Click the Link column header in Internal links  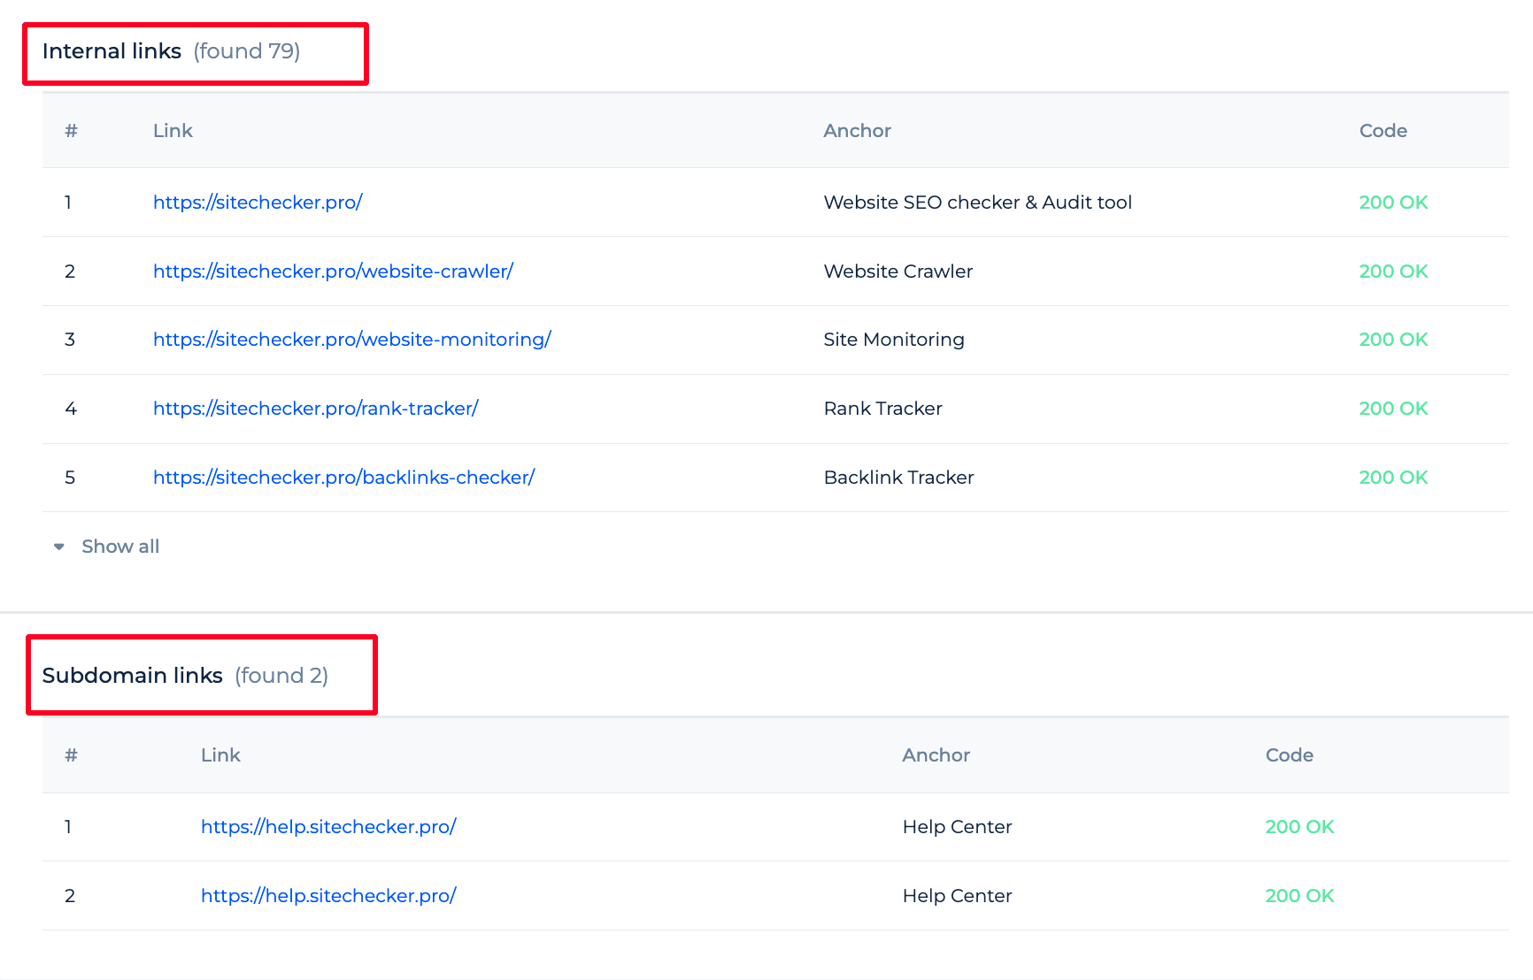[x=173, y=131]
